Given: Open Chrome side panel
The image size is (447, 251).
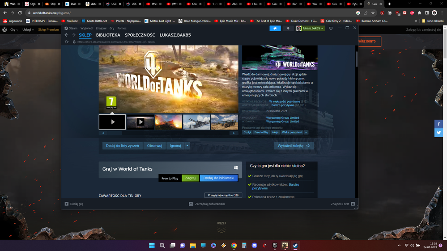Looking at the screenshot, I should 427,13.
